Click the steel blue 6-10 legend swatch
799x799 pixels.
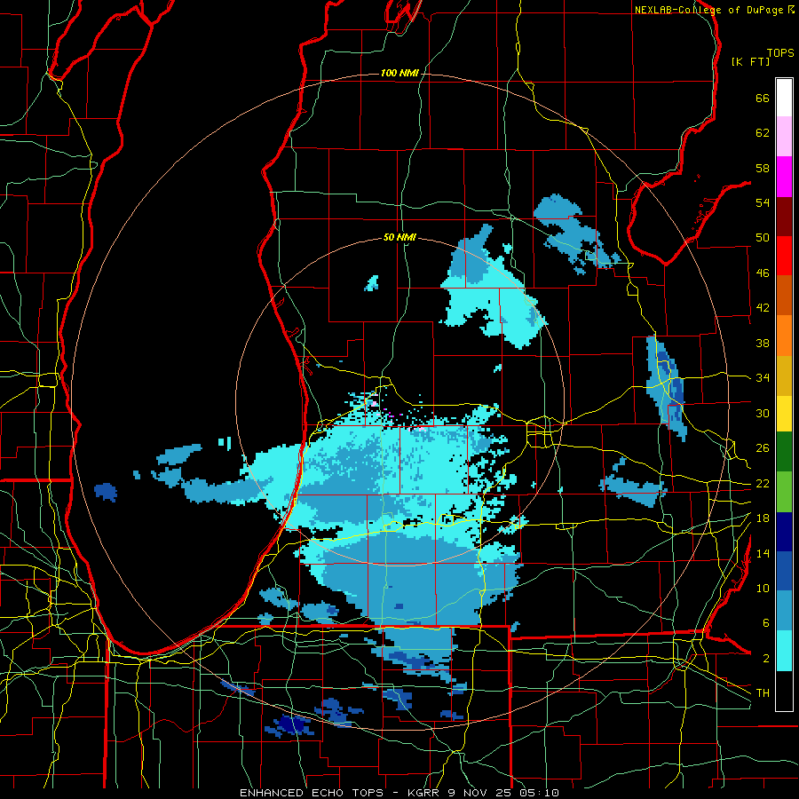pos(784,610)
